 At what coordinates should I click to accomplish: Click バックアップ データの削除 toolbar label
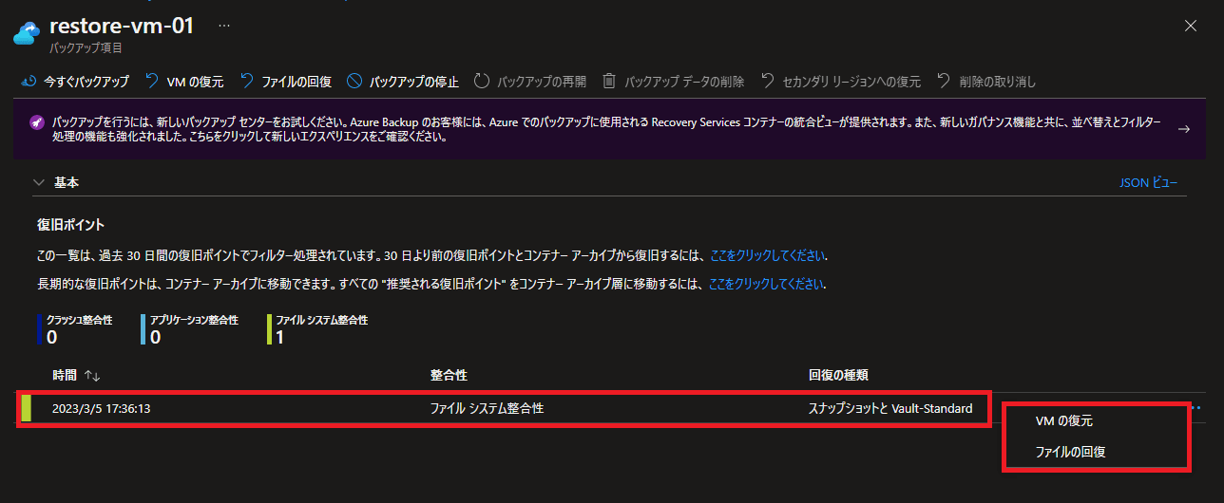coord(684,82)
